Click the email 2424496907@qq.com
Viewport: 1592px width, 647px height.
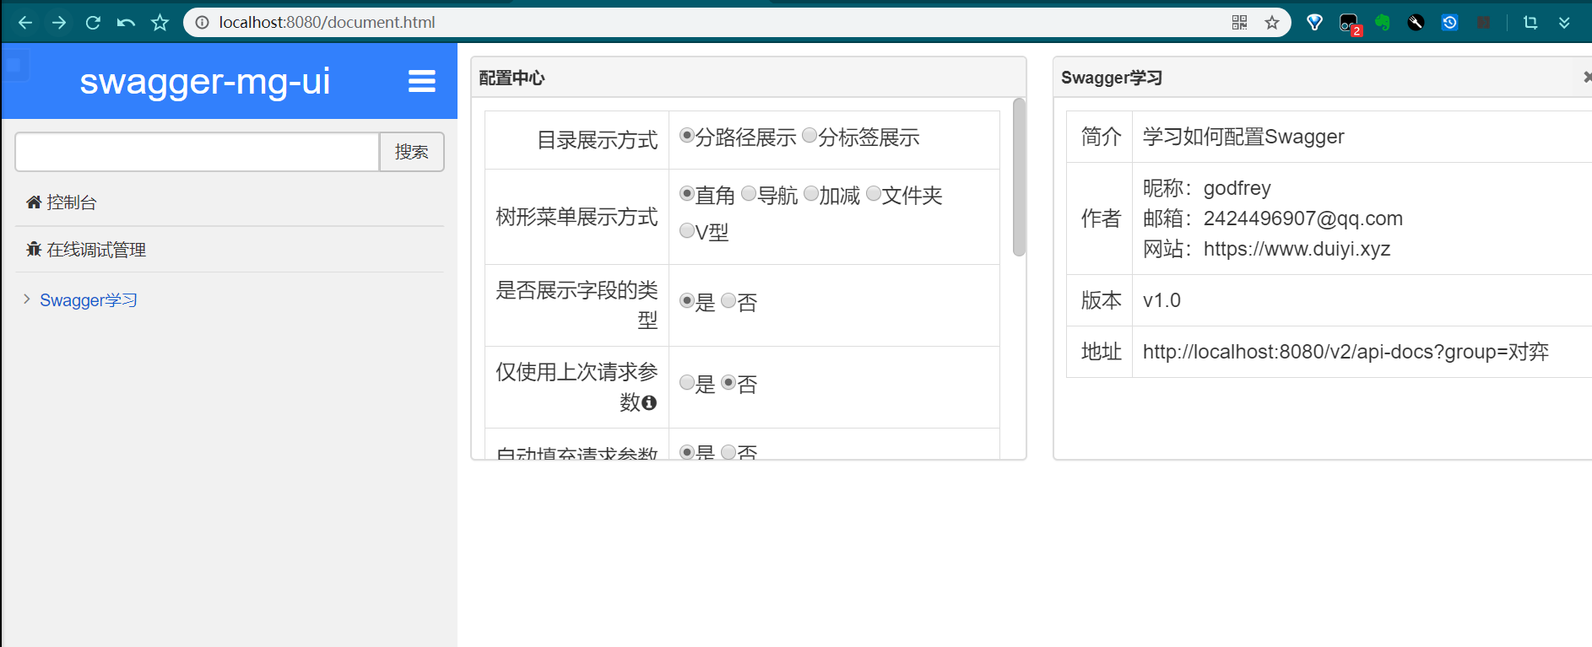point(1303,218)
